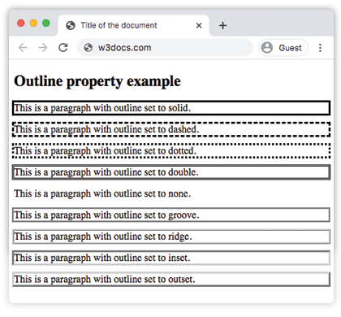This screenshot has width=341, height=317.
Task: Close the 'Title of the document' tab
Action: pyautogui.click(x=199, y=25)
